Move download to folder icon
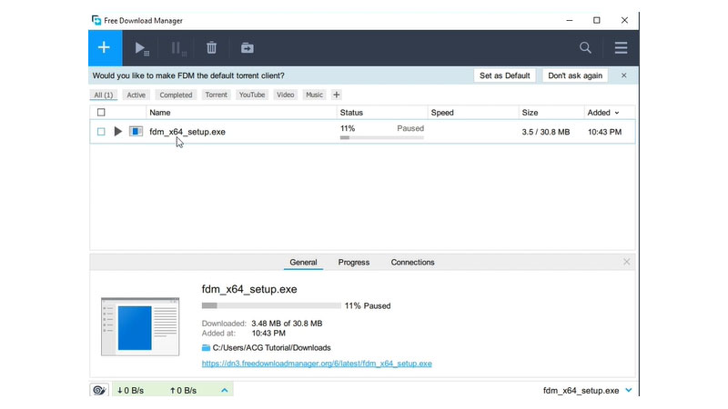728x409 pixels. [x=247, y=48]
